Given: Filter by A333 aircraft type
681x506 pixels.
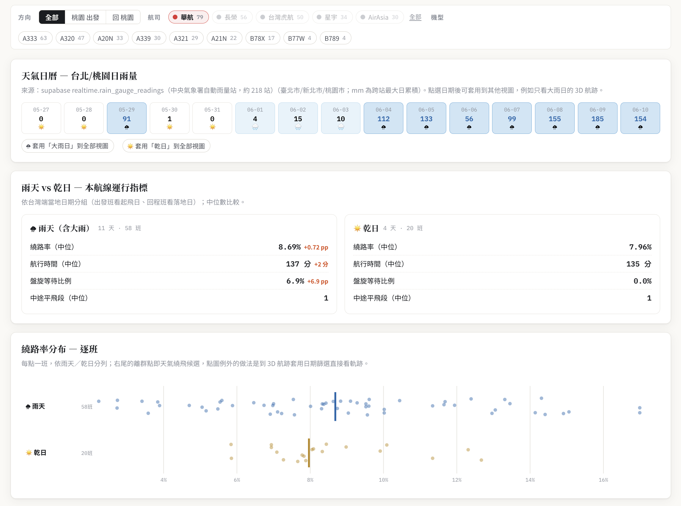Looking at the screenshot, I should (x=35, y=38).
